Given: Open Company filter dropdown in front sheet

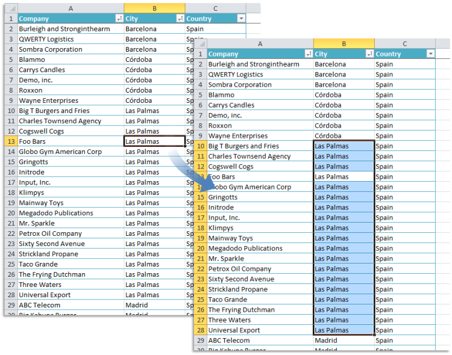Looking at the screenshot, I should (x=309, y=54).
